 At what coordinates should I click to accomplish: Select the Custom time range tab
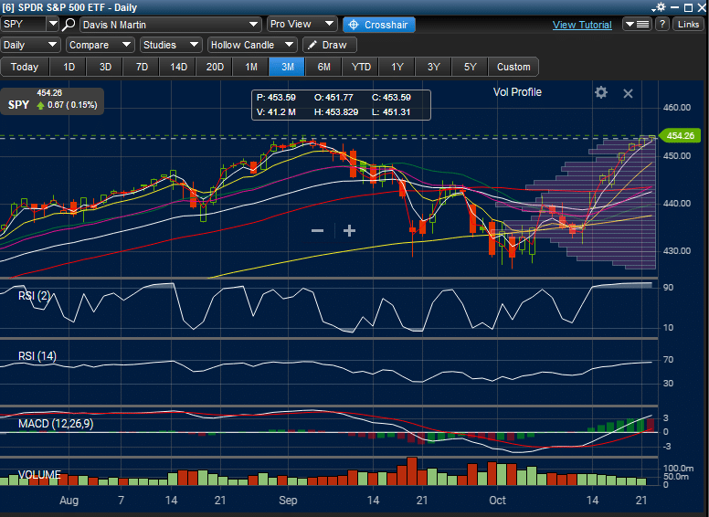[x=513, y=67]
